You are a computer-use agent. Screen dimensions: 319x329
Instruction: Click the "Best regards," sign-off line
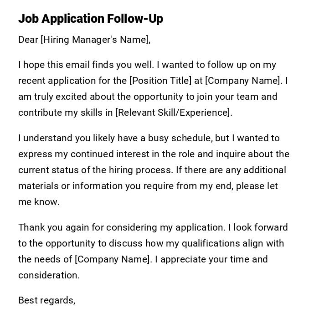coord(46,300)
